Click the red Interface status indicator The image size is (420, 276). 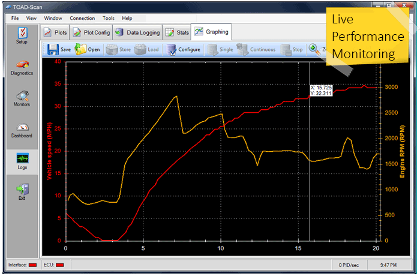(32, 265)
